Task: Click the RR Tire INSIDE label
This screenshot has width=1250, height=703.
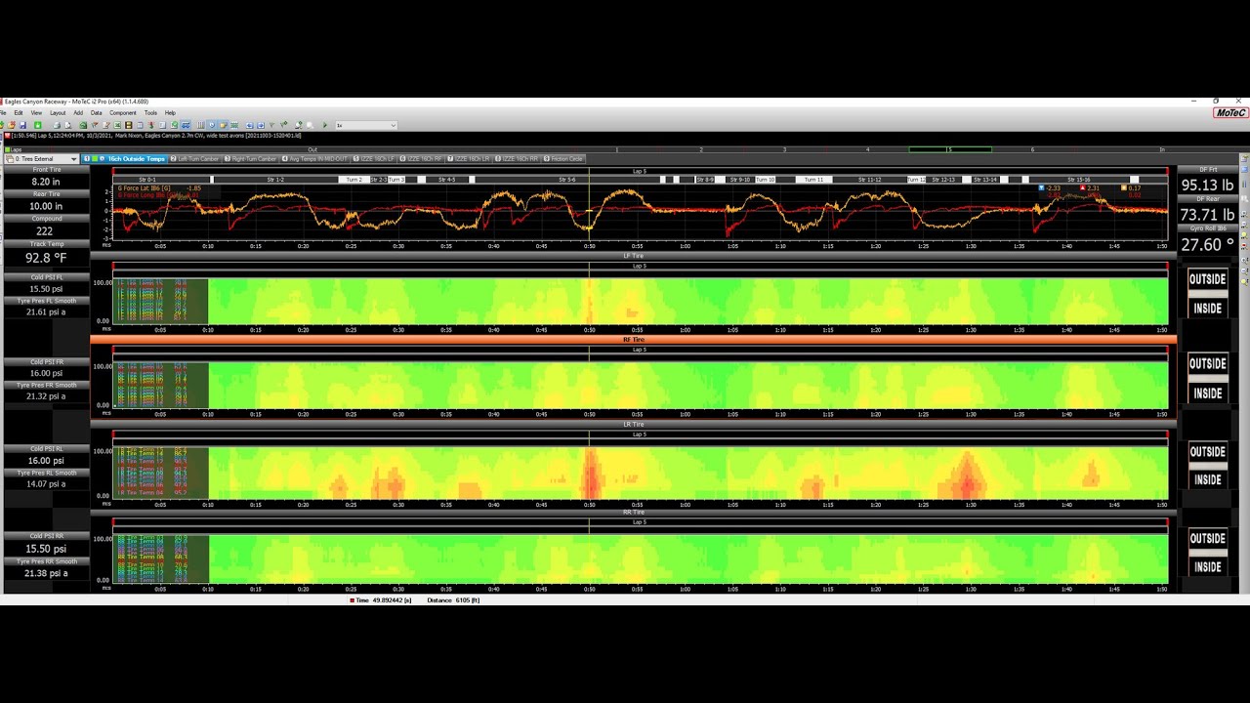Action: pyautogui.click(x=1207, y=566)
